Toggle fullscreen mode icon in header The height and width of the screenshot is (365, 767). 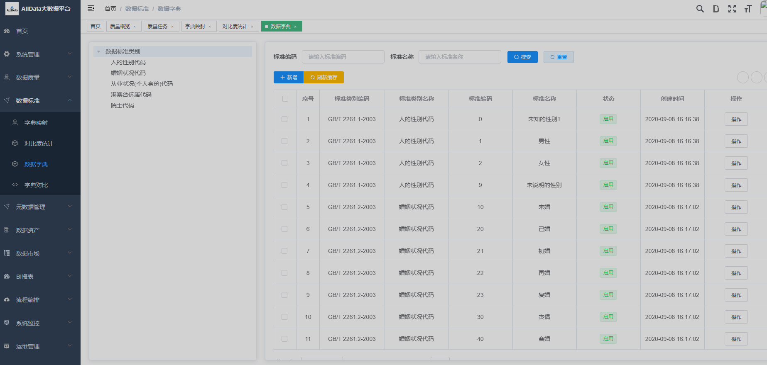pyautogui.click(x=732, y=9)
